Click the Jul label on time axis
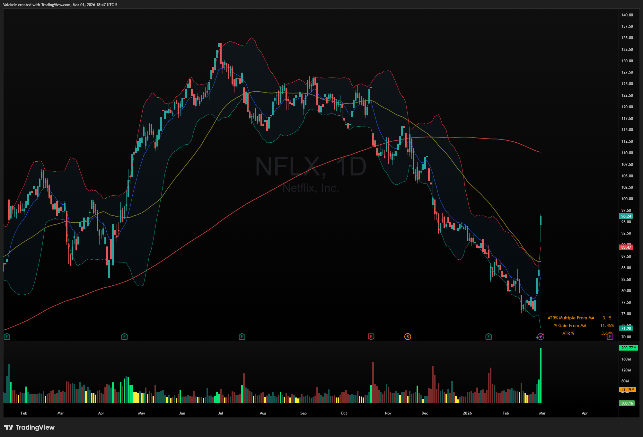The image size is (643, 437). point(220,413)
